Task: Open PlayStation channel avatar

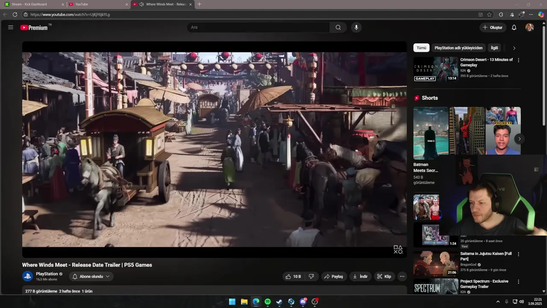Action: pyautogui.click(x=27, y=276)
